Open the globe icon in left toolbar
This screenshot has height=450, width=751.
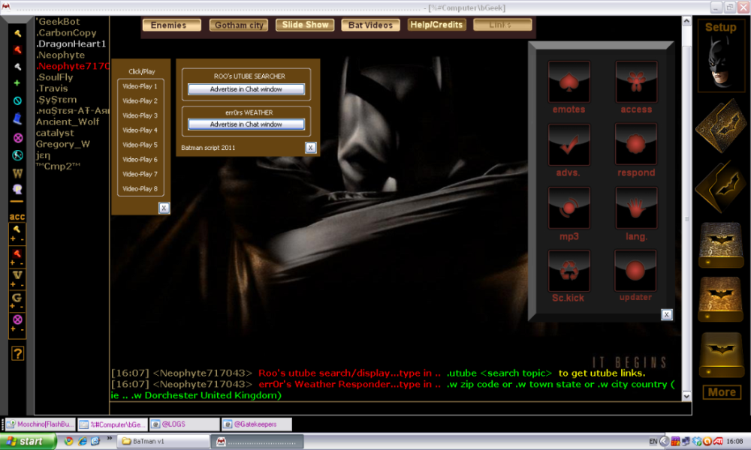click(18, 155)
